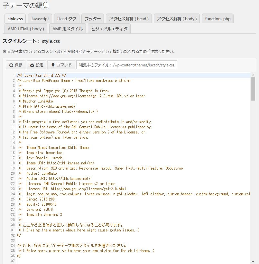Open the Javascript tab
Screen dimensions: 259x264
pyautogui.click(x=40, y=19)
